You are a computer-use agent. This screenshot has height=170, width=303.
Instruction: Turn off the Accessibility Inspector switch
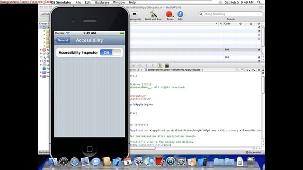[x=111, y=52]
